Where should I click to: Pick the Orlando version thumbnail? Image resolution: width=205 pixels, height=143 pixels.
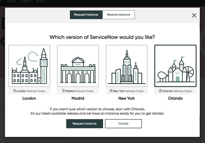[175, 66]
